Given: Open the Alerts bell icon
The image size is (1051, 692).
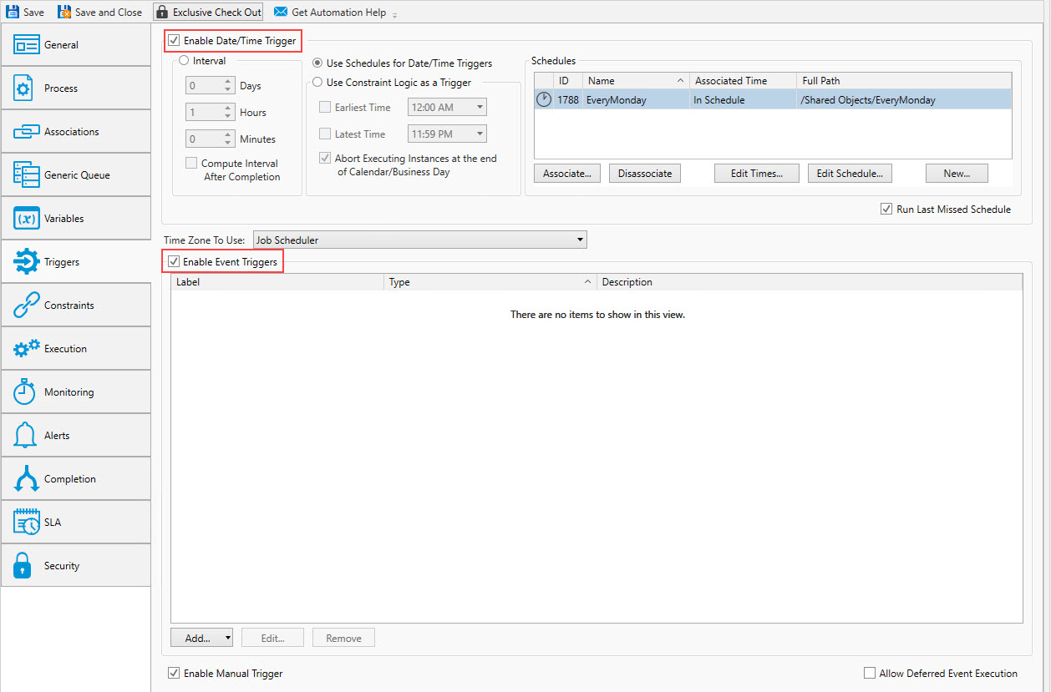Looking at the screenshot, I should click(x=26, y=436).
